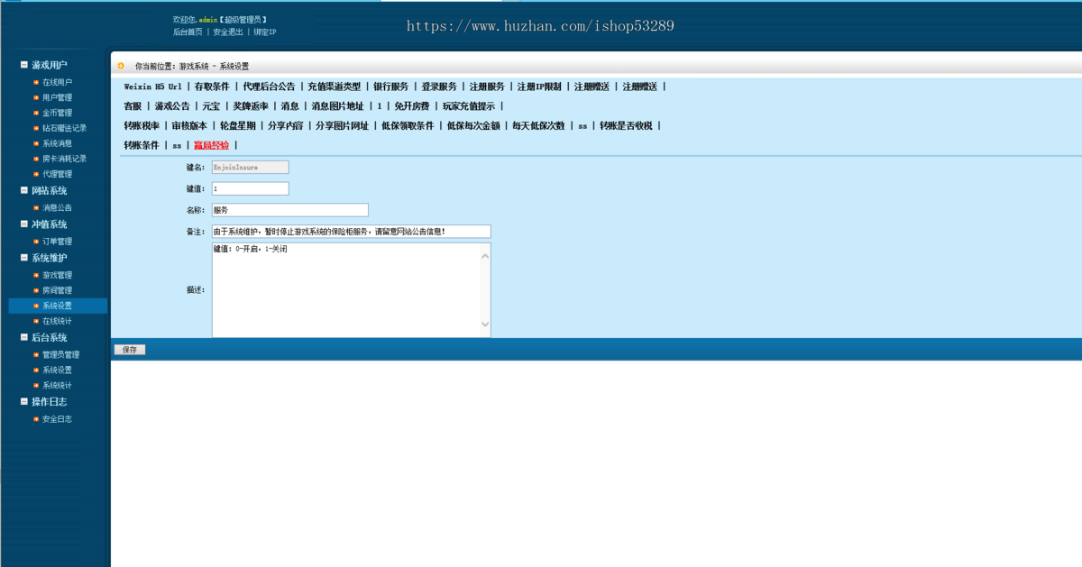Go to 管理员管理 page
This screenshot has width=1082, height=567.
[x=60, y=355]
